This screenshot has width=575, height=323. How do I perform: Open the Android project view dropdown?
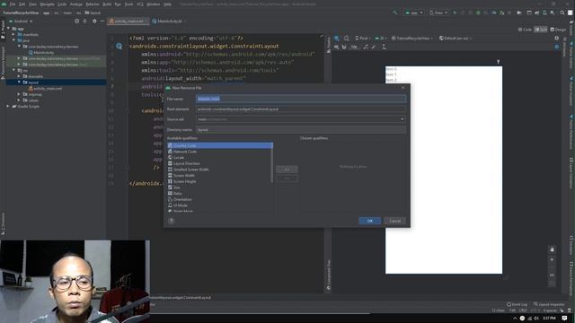[21, 22]
